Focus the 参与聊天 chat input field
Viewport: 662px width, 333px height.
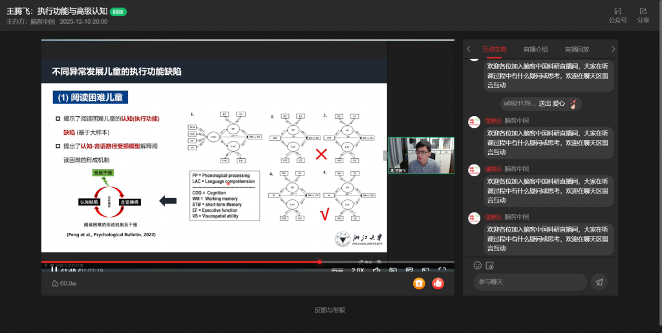[x=530, y=282]
